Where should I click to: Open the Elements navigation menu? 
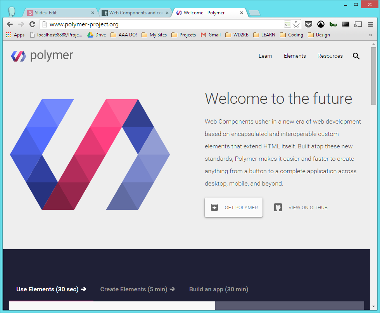coord(295,56)
